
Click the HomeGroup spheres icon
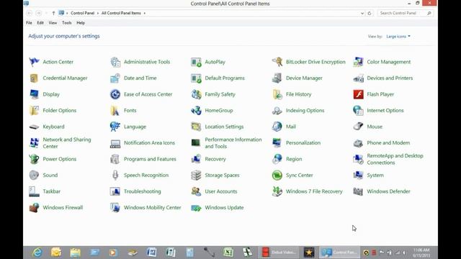(x=196, y=110)
